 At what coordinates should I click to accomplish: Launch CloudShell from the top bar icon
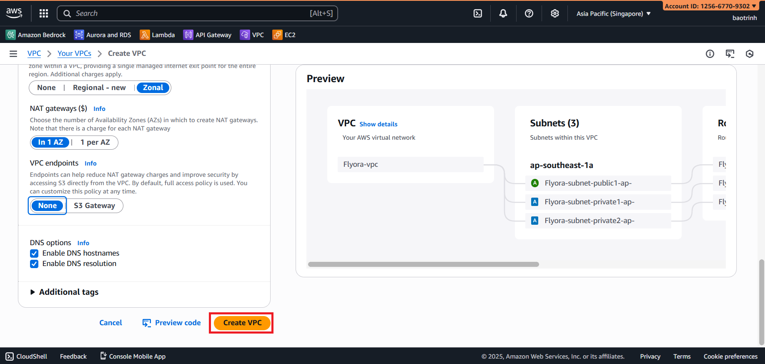pyautogui.click(x=478, y=13)
